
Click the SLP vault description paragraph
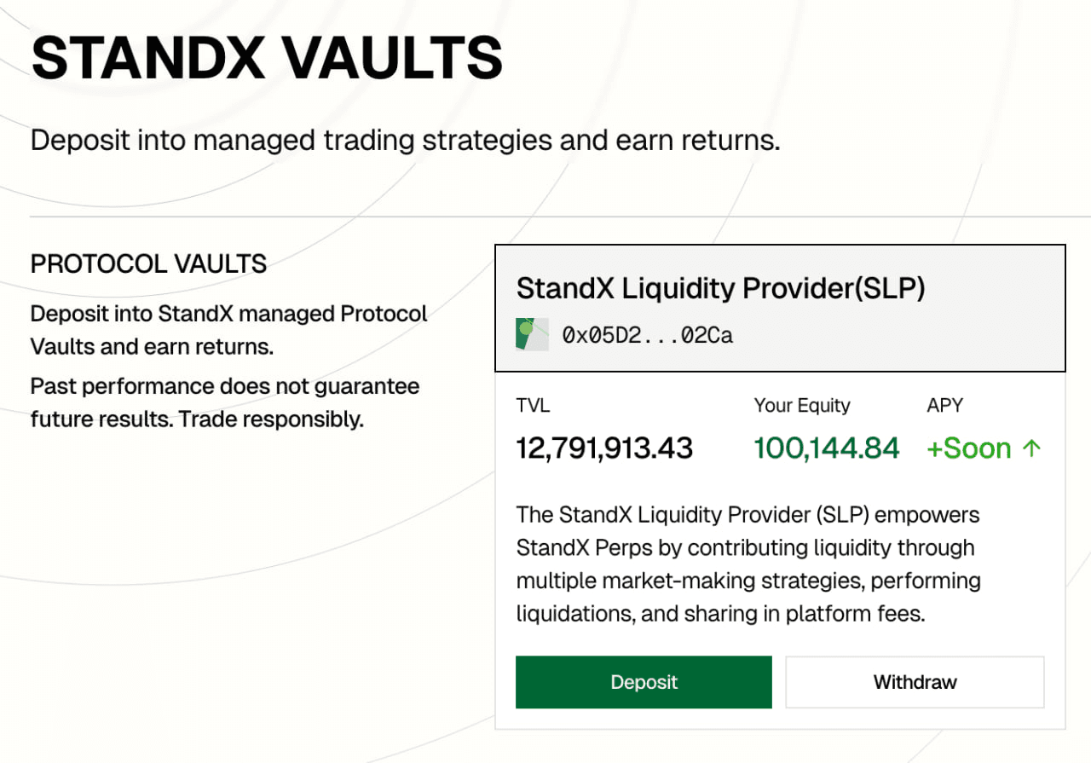748,564
